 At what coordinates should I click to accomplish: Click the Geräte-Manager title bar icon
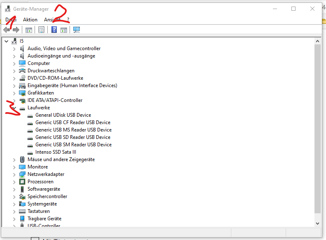click(8, 9)
